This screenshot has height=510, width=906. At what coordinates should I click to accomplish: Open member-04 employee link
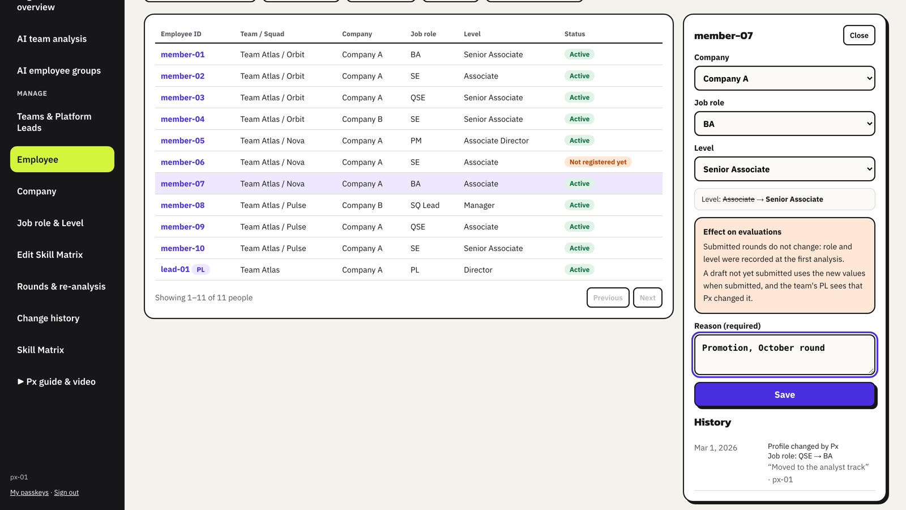coord(182,119)
